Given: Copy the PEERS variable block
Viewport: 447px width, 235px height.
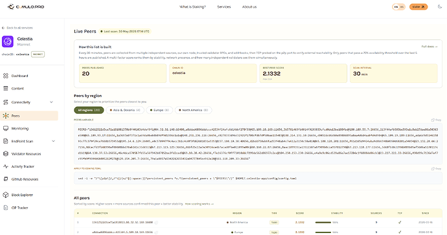Looking at the screenshot, I should 436,120.
